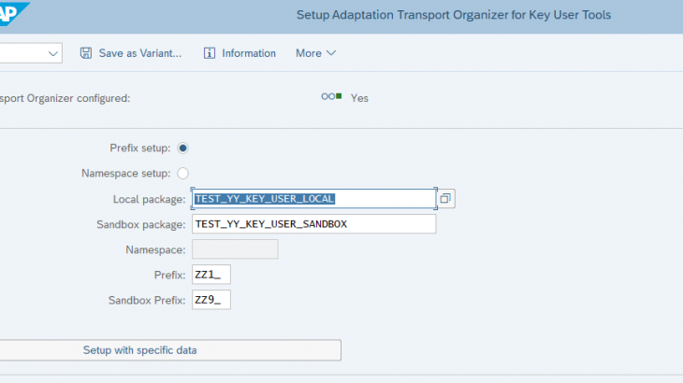
Task: Select the Namespace setup radio button
Action: click(182, 173)
